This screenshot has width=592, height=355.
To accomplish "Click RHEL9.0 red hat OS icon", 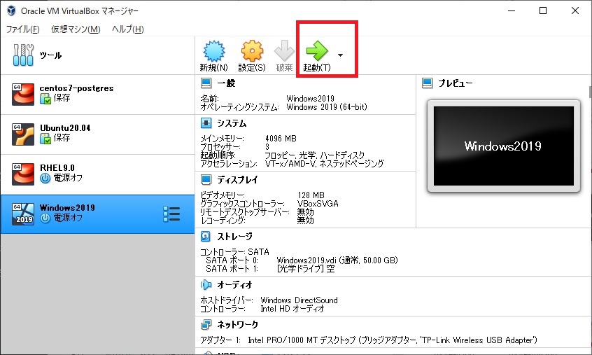I will point(23,174).
